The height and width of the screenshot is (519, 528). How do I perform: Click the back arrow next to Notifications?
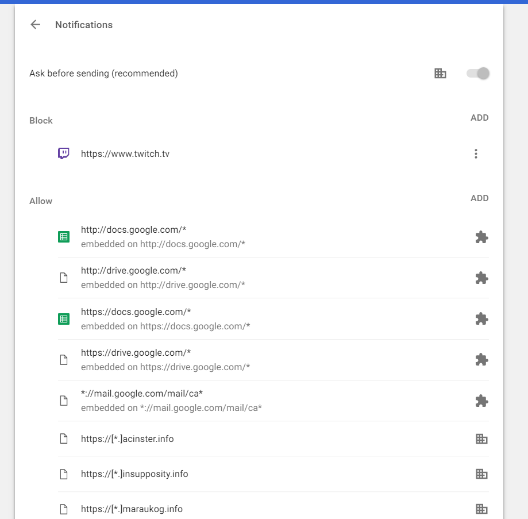36,25
